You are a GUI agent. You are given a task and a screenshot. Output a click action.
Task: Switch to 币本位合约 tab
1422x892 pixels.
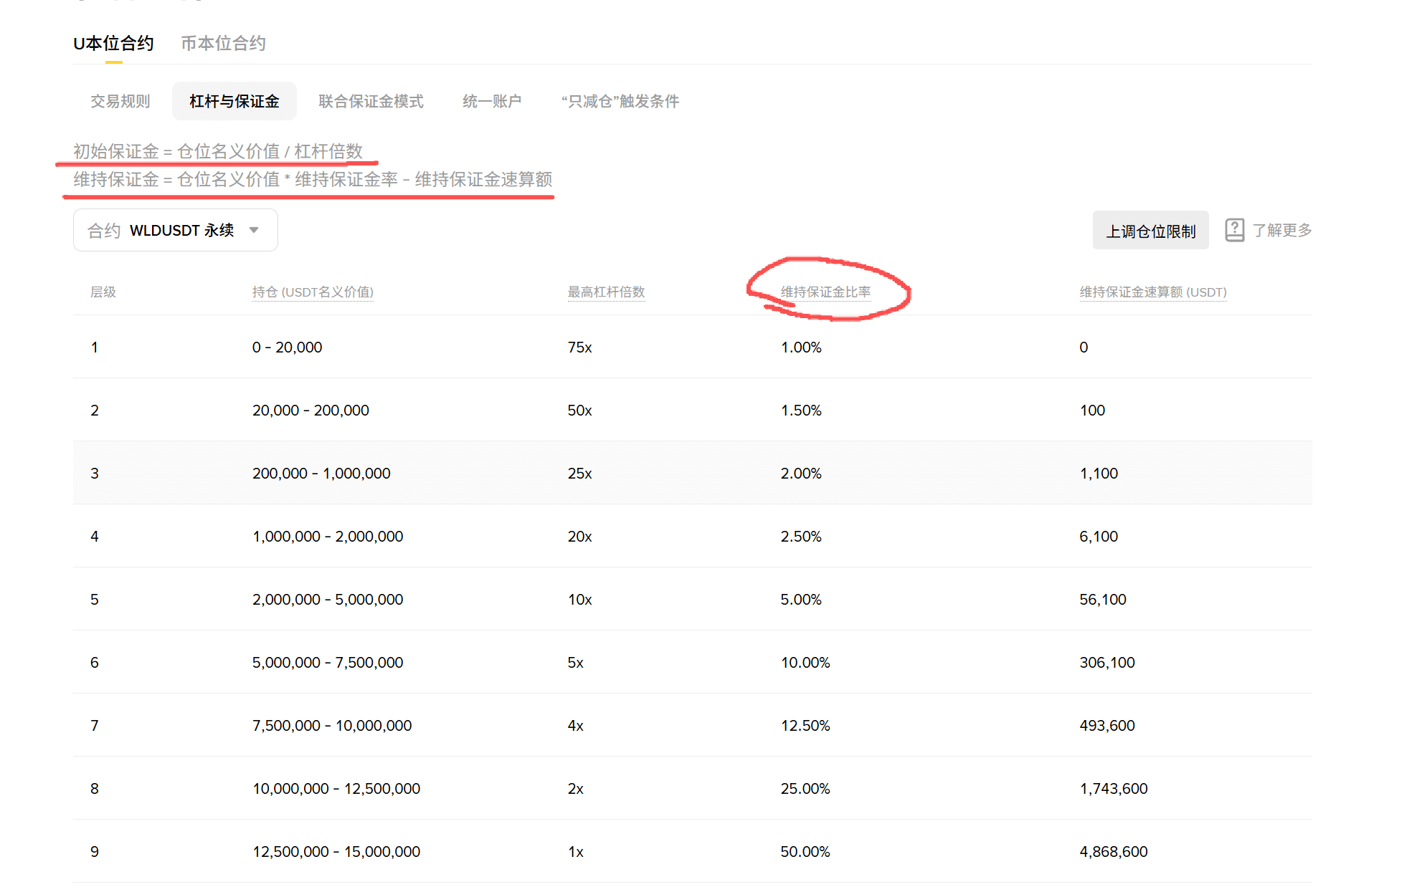[x=223, y=44]
